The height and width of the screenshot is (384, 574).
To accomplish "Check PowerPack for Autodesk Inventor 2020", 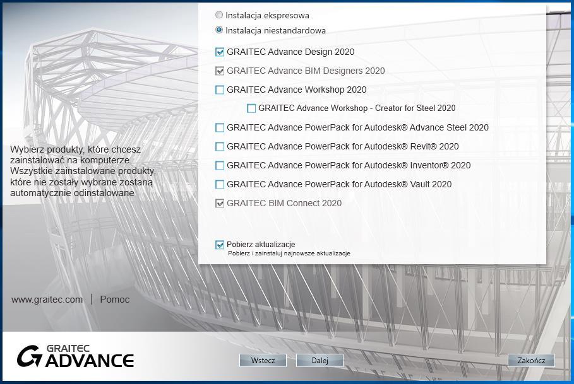I will tap(220, 165).
